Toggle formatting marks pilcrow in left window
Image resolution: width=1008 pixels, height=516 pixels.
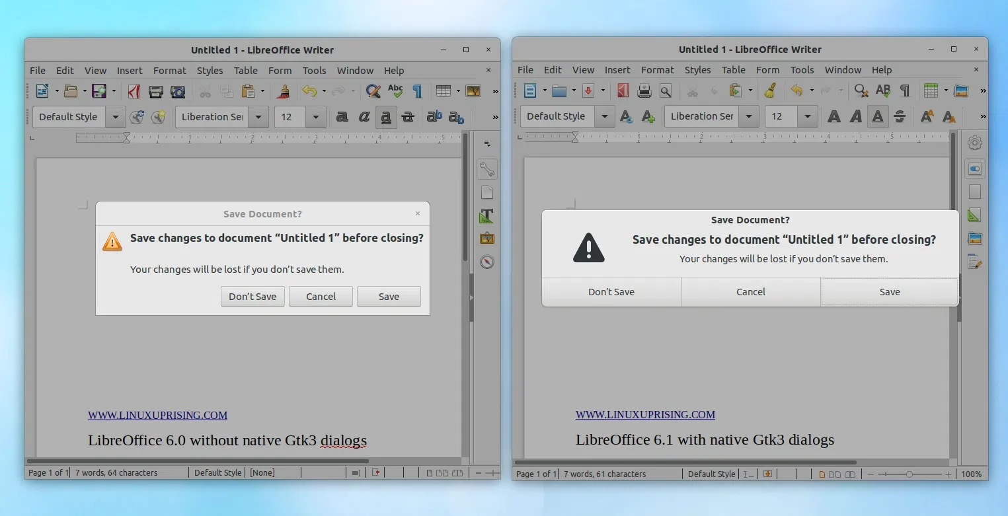click(x=417, y=91)
